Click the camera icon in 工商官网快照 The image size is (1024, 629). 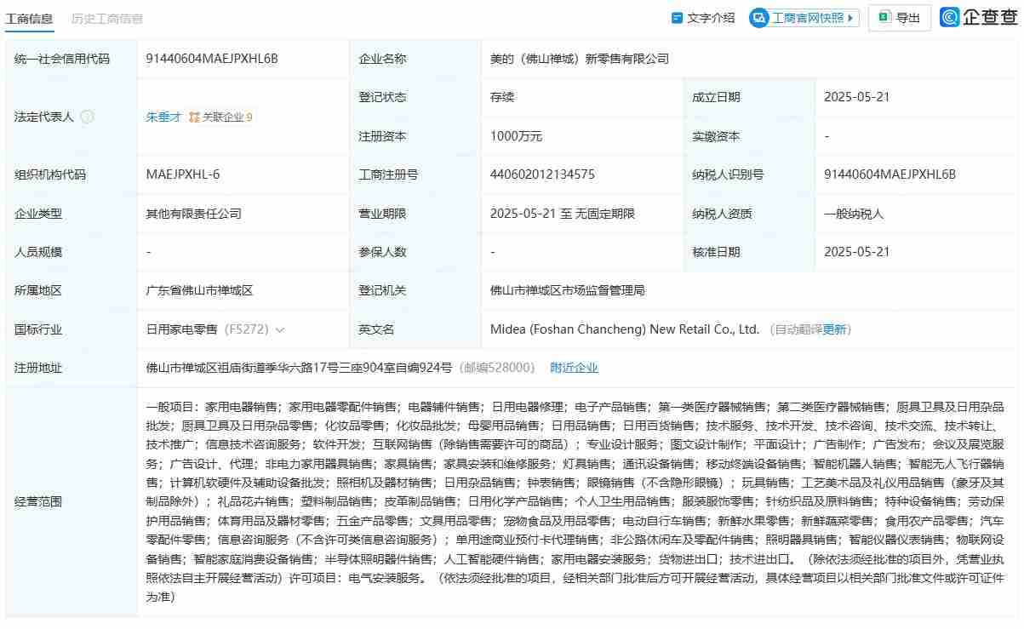[758, 17]
